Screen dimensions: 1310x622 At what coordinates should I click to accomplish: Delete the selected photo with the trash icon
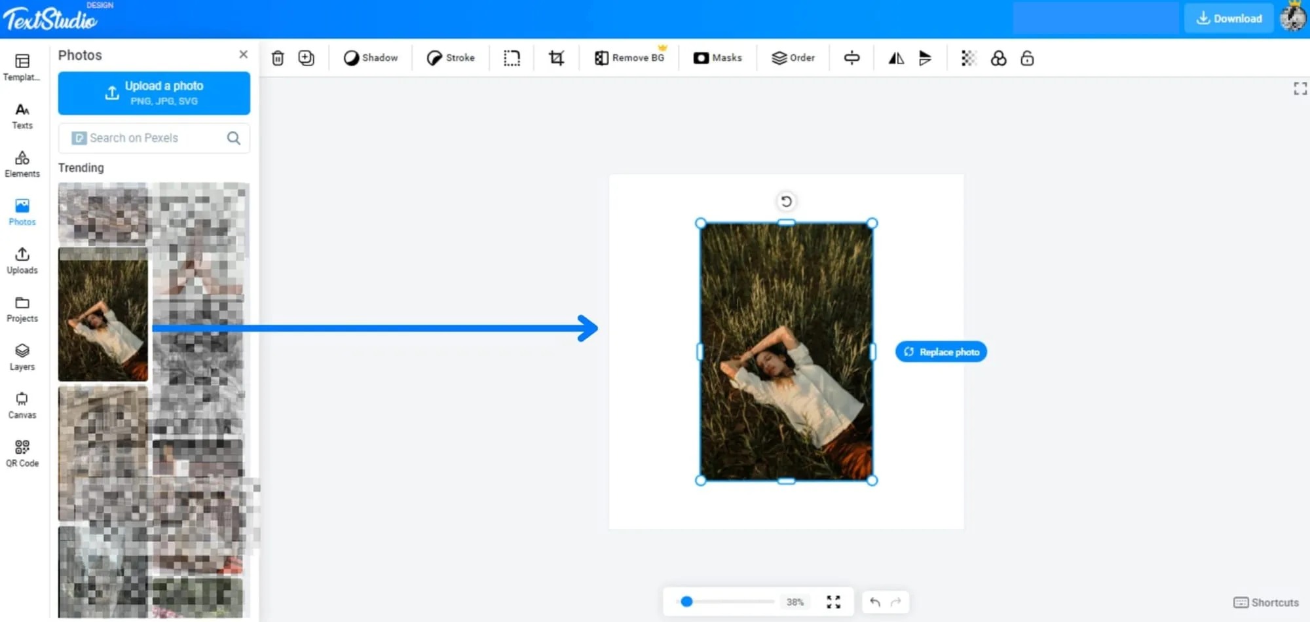pyautogui.click(x=278, y=58)
